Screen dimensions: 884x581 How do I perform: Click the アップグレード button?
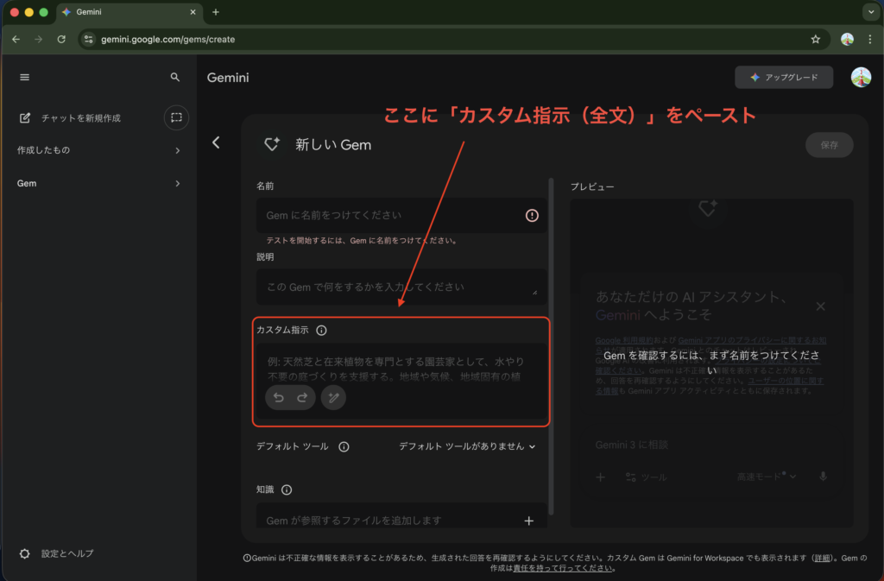pos(784,77)
